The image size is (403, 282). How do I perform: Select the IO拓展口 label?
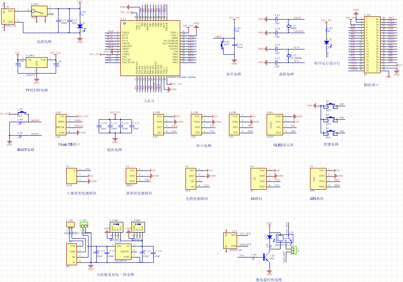(371, 85)
